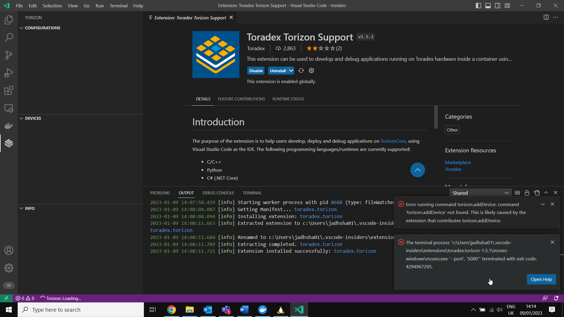Click the feedback icon in status bar
This screenshot has width=564, height=317.
545,298
